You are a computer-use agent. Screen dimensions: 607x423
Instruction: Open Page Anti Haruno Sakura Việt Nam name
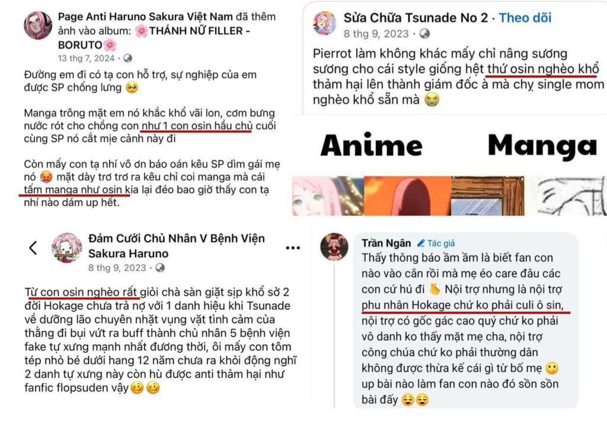pos(145,17)
